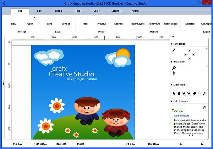Click the CD booklet image on canvas
Image resolution: width=213 pixels, height=149 pixels.
point(83,92)
